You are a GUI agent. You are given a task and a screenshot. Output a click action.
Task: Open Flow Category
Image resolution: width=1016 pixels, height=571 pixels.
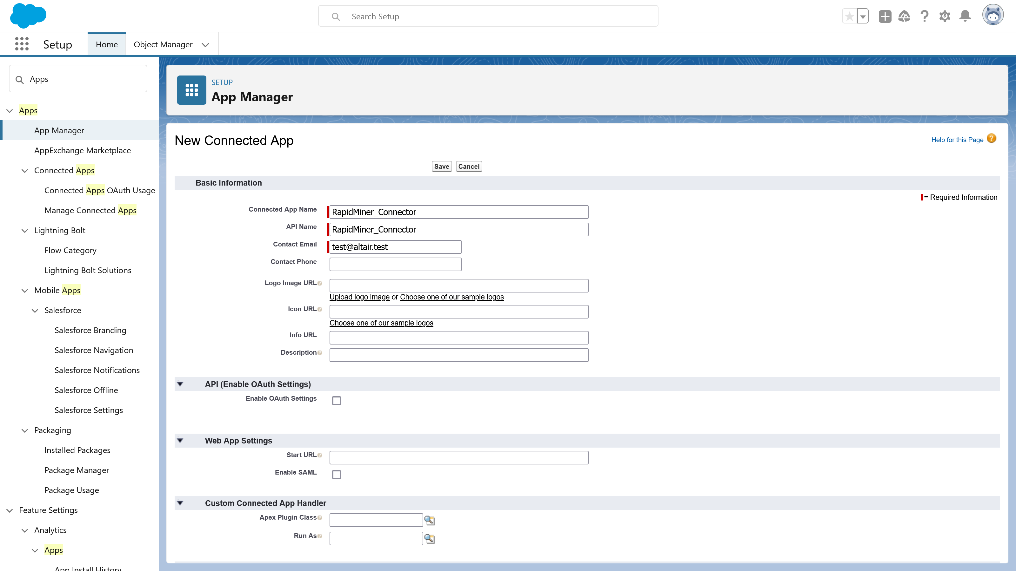click(x=70, y=250)
